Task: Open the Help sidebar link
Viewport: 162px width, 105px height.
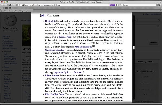Action: coord(6,54)
